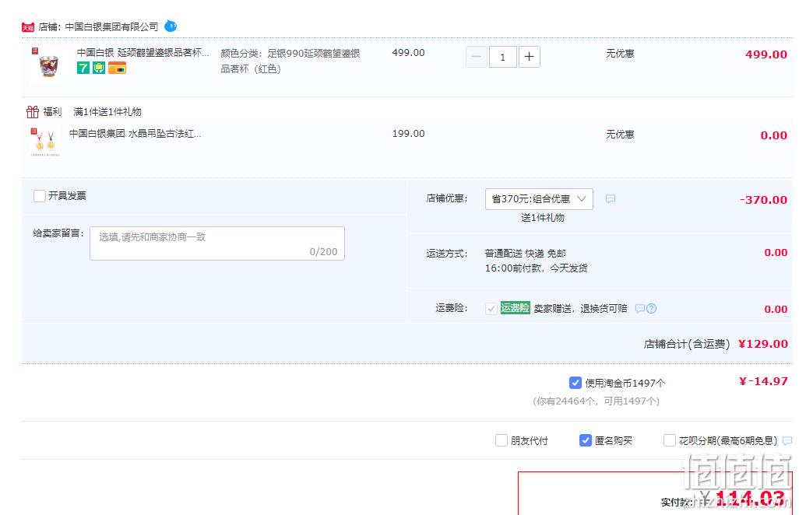The width and height of the screenshot is (799, 515).
Task: Open the 省370元:组合优惠 store discount dropdown
Action: coord(539,199)
